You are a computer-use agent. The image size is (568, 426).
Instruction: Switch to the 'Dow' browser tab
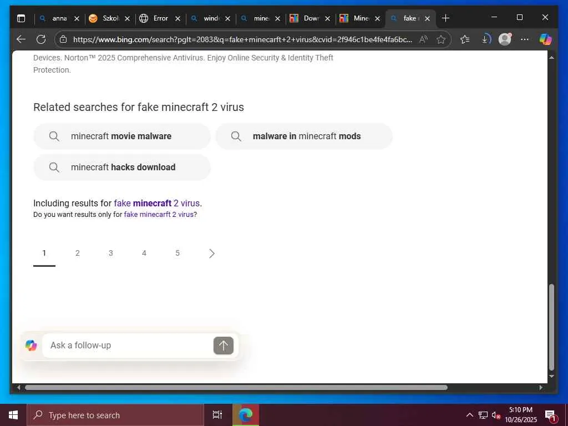(x=311, y=18)
